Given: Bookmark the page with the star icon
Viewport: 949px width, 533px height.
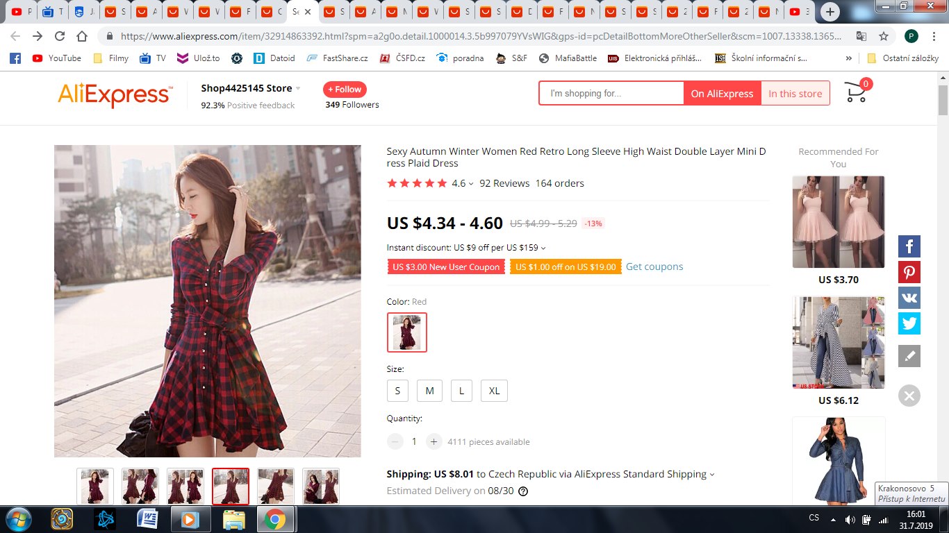Looking at the screenshot, I should [883, 36].
